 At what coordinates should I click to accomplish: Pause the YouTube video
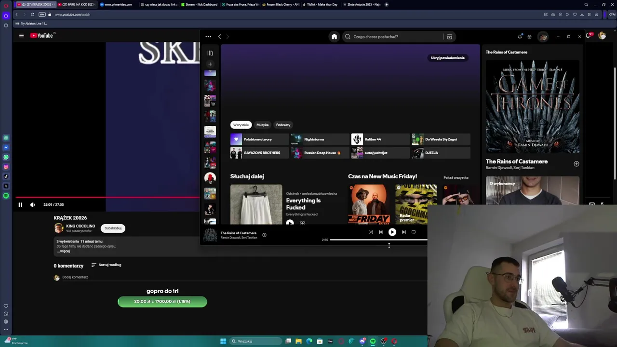click(20, 205)
